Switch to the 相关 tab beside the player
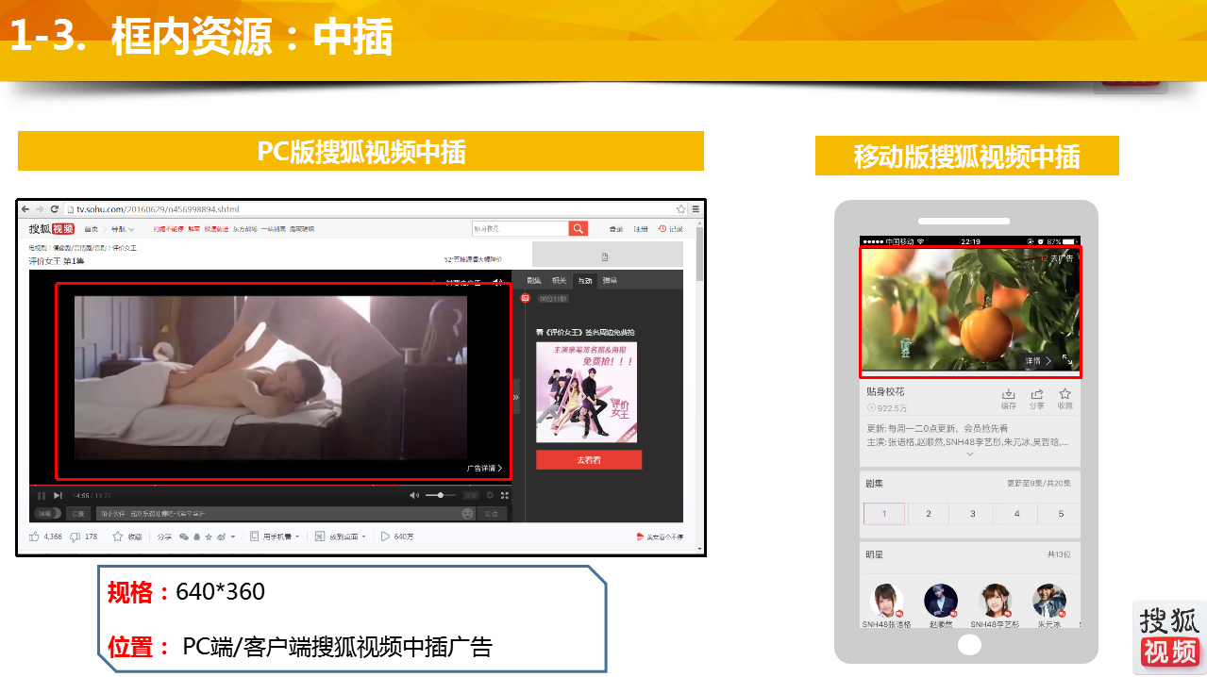 pyautogui.click(x=560, y=280)
